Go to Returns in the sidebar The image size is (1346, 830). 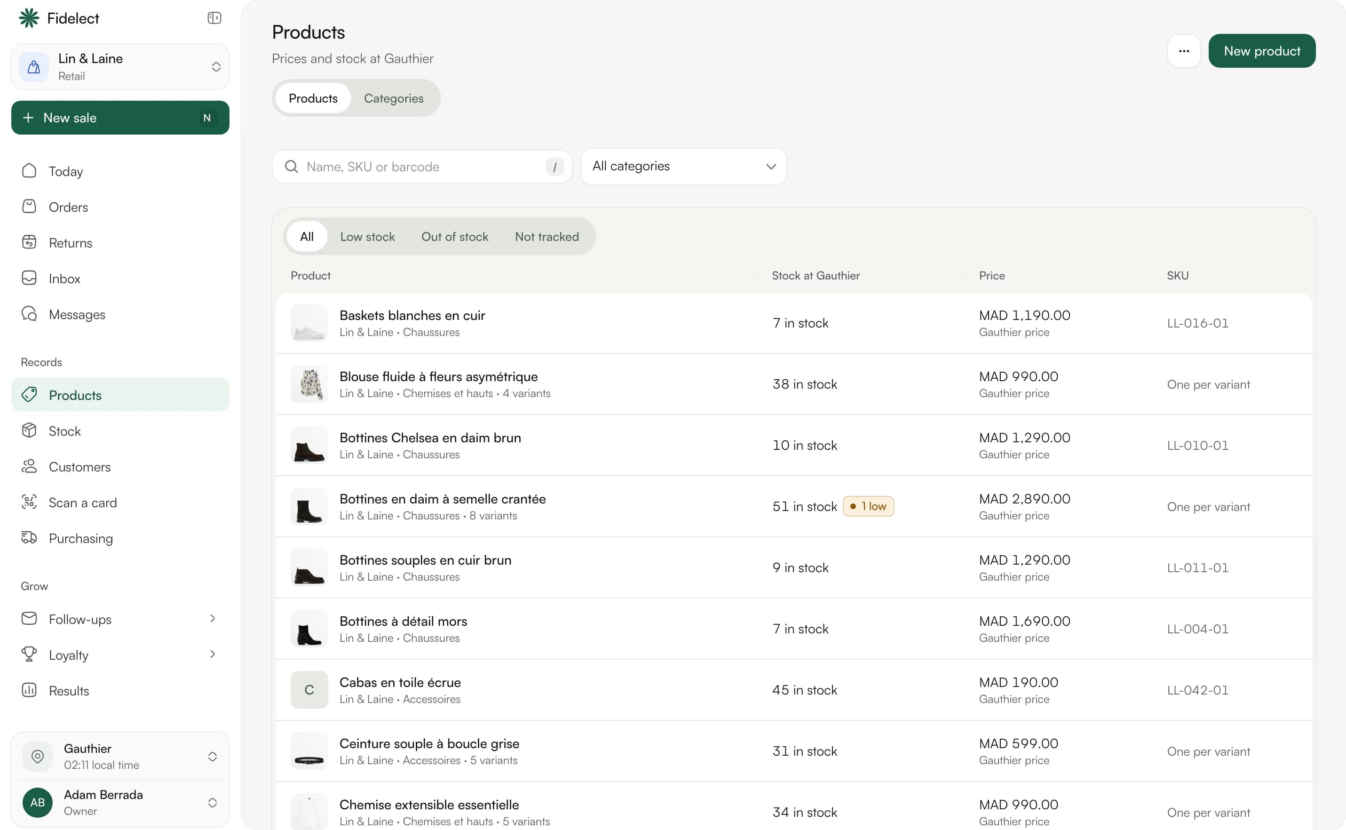[120, 243]
